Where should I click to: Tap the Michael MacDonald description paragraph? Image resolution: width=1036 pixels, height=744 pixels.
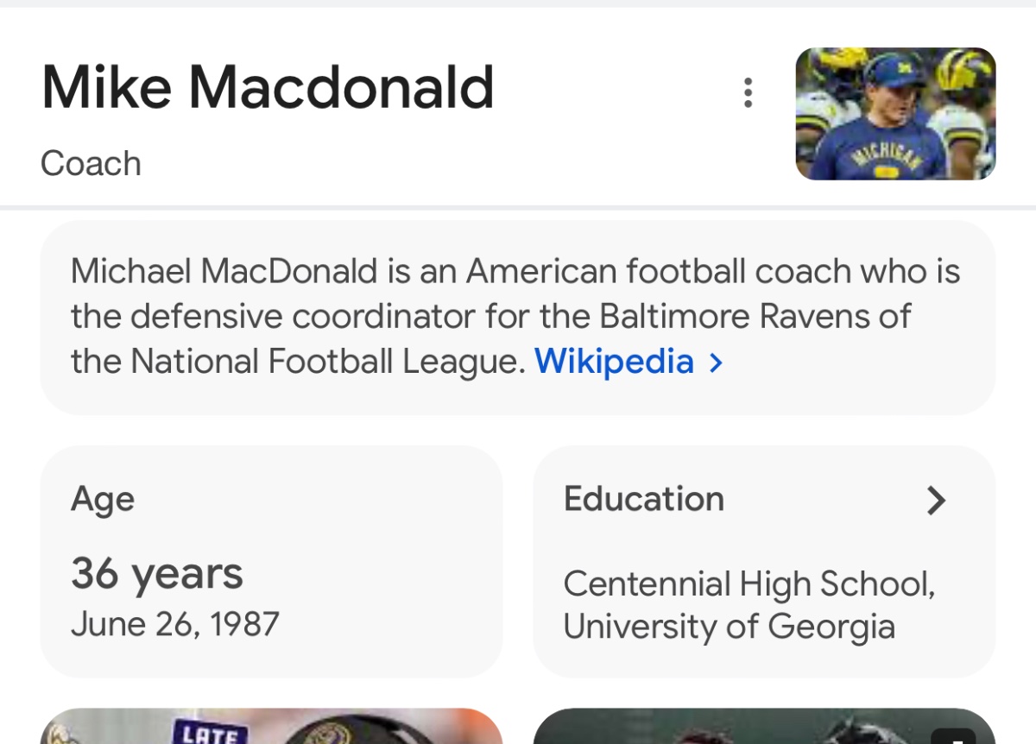[x=515, y=316]
